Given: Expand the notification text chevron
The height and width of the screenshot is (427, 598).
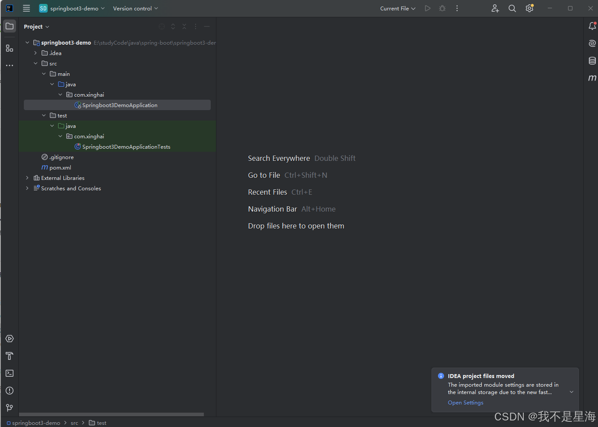Looking at the screenshot, I should click(x=572, y=392).
